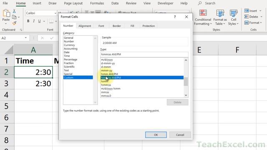
Task: Click the Delete cells icon
Action: 247,17
